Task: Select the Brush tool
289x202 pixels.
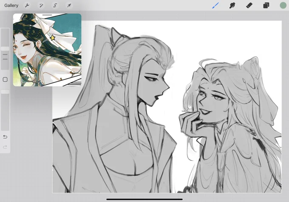Action: [215, 6]
